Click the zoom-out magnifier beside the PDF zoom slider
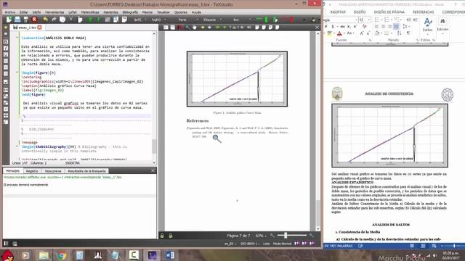The height and width of the screenshot is (261, 465). point(272,236)
